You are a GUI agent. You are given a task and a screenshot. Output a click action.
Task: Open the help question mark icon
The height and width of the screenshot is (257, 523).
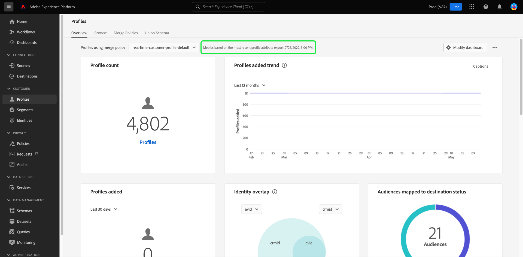(x=486, y=7)
